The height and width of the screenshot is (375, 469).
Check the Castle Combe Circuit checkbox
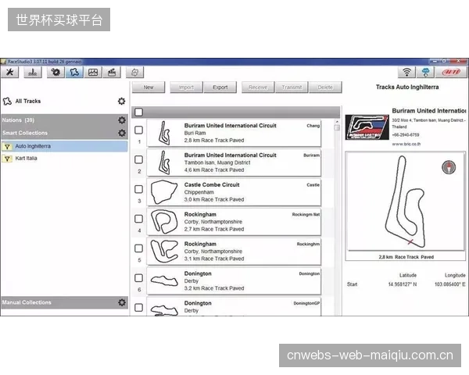(x=139, y=189)
